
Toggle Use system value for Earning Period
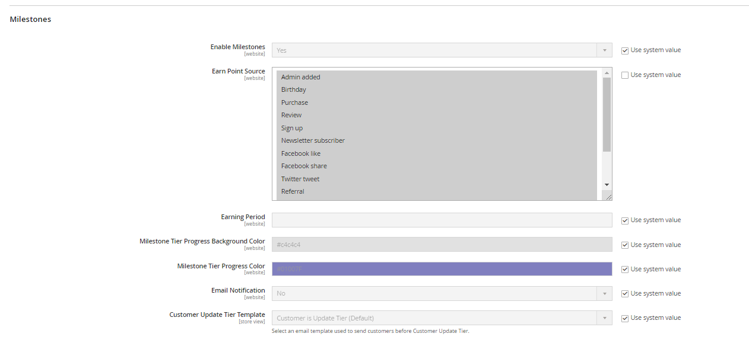pos(625,220)
